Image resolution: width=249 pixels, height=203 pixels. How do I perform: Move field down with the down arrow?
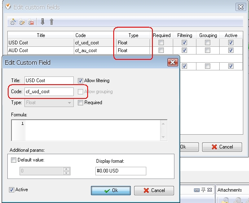click(x=43, y=22)
